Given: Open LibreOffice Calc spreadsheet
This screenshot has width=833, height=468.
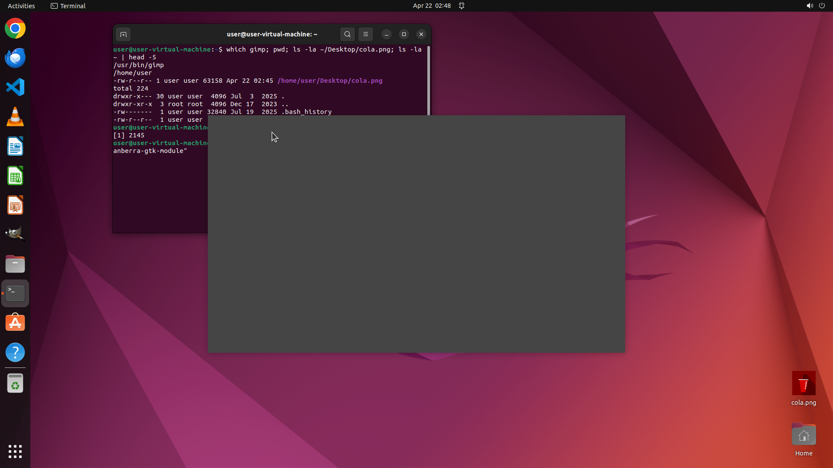Looking at the screenshot, I should tap(15, 176).
